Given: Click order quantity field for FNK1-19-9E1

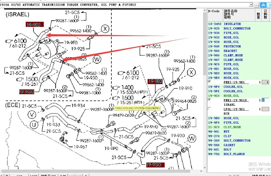Looking at the screenshot, I should pyautogui.click(x=265, y=82).
